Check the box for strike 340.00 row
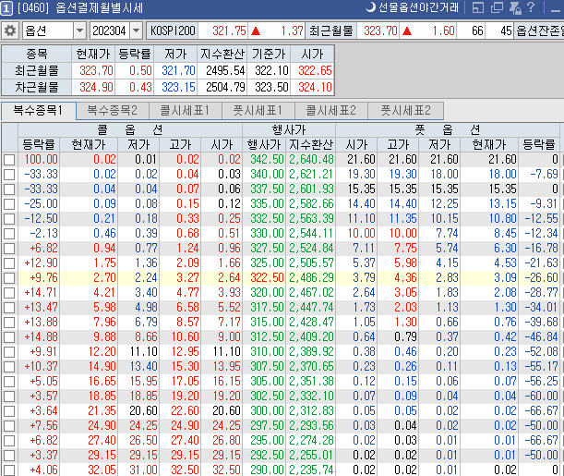564x476 pixels. click(9, 175)
